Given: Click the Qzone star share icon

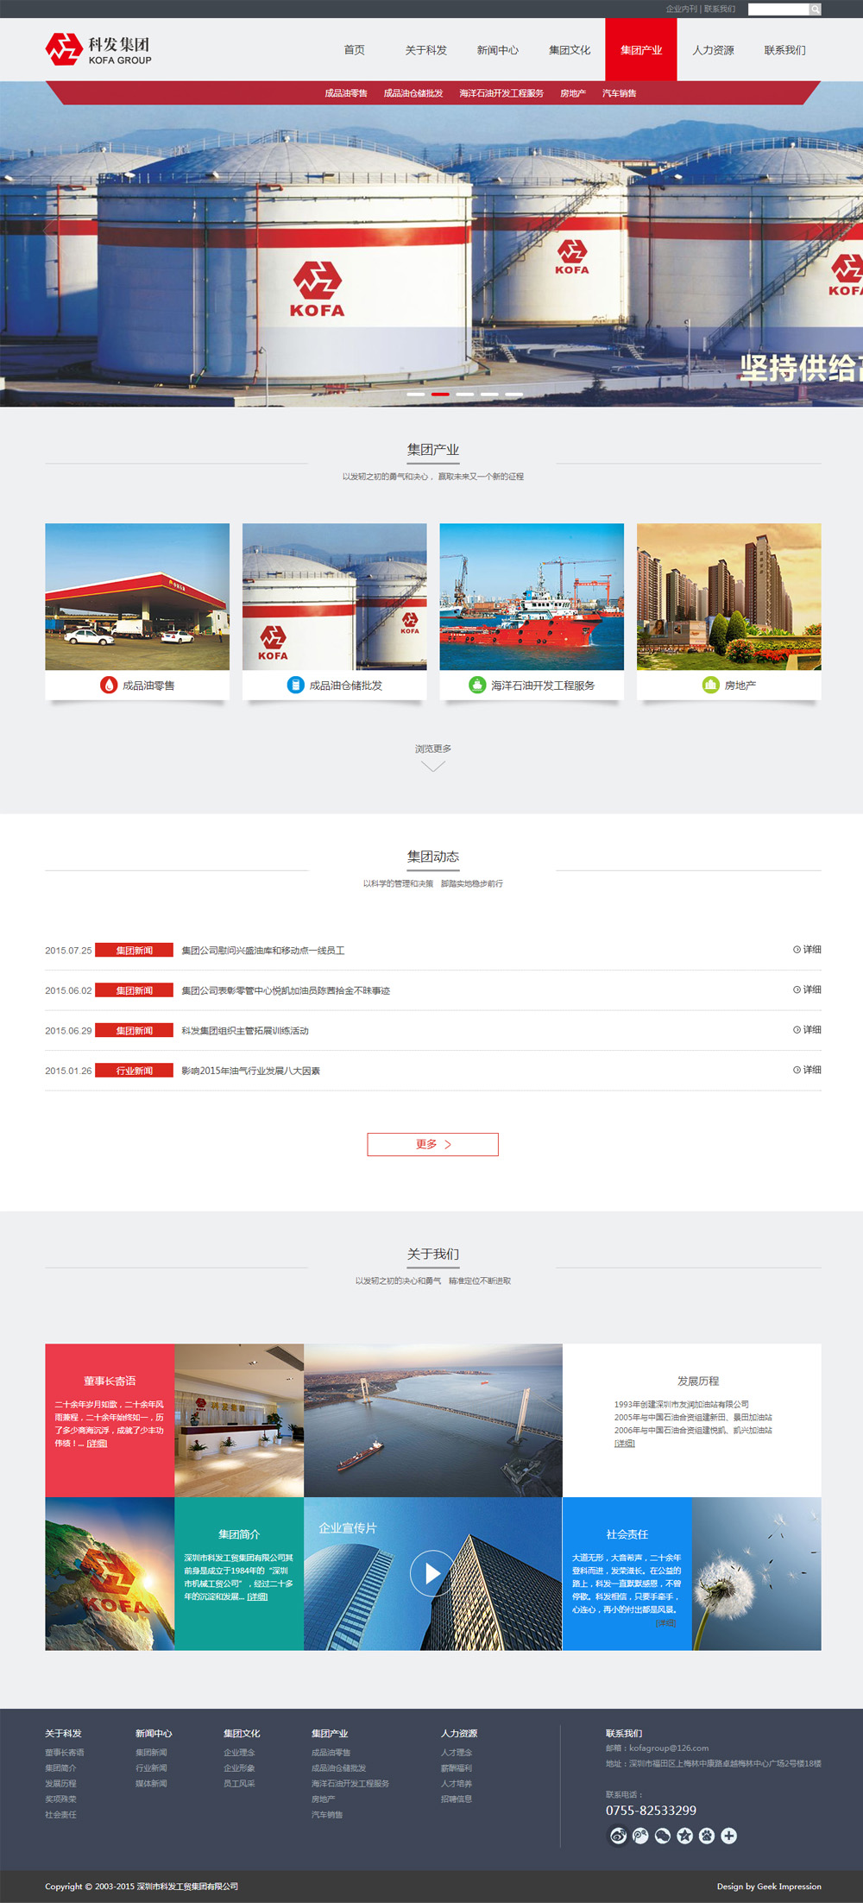Looking at the screenshot, I should point(684,1836).
